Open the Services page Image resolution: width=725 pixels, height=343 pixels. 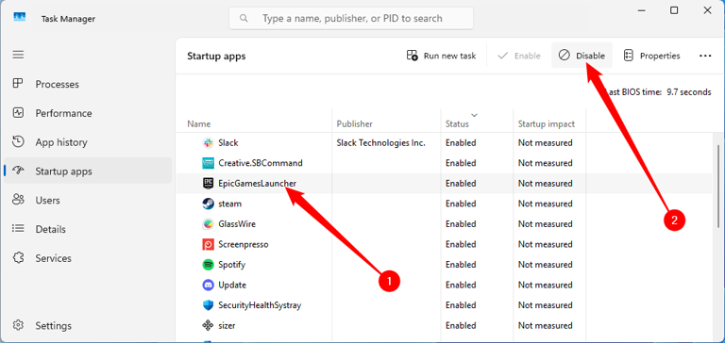88,258
